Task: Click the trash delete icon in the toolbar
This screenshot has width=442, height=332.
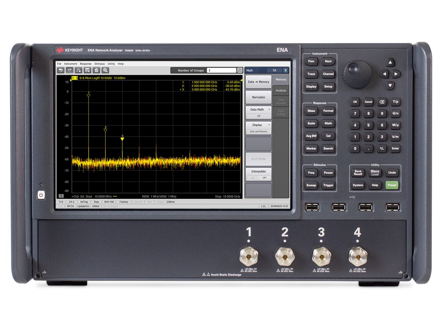Action: pos(97,69)
